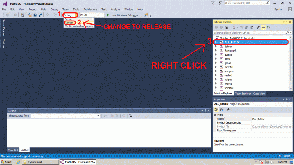Expand the ALL_BUILD project node

[x=216, y=42]
